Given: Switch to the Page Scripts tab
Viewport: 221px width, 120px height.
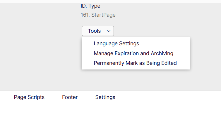Looking at the screenshot, I should point(29,97).
